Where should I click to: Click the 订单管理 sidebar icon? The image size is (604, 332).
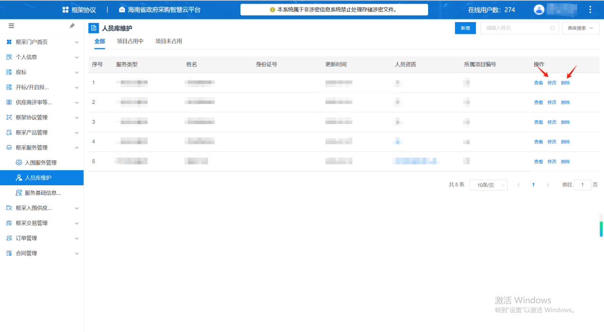(9, 238)
